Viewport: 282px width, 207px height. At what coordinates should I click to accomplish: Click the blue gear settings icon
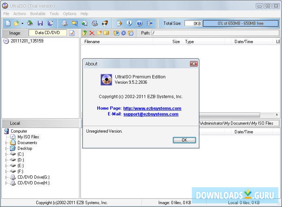coord(123,33)
